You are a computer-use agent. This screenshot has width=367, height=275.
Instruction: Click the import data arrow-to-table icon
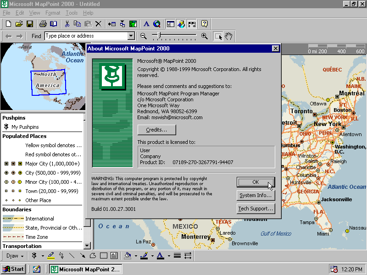[x=112, y=24]
